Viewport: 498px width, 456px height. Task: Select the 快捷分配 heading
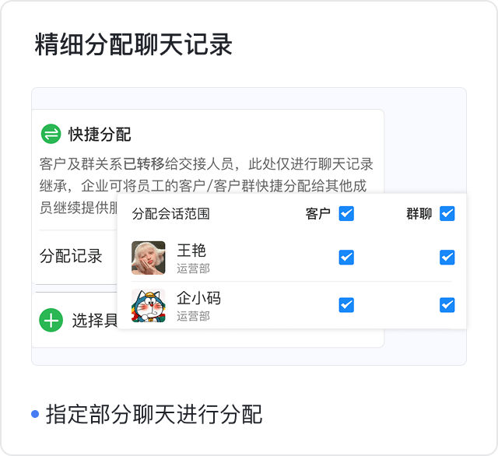click(x=100, y=134)
